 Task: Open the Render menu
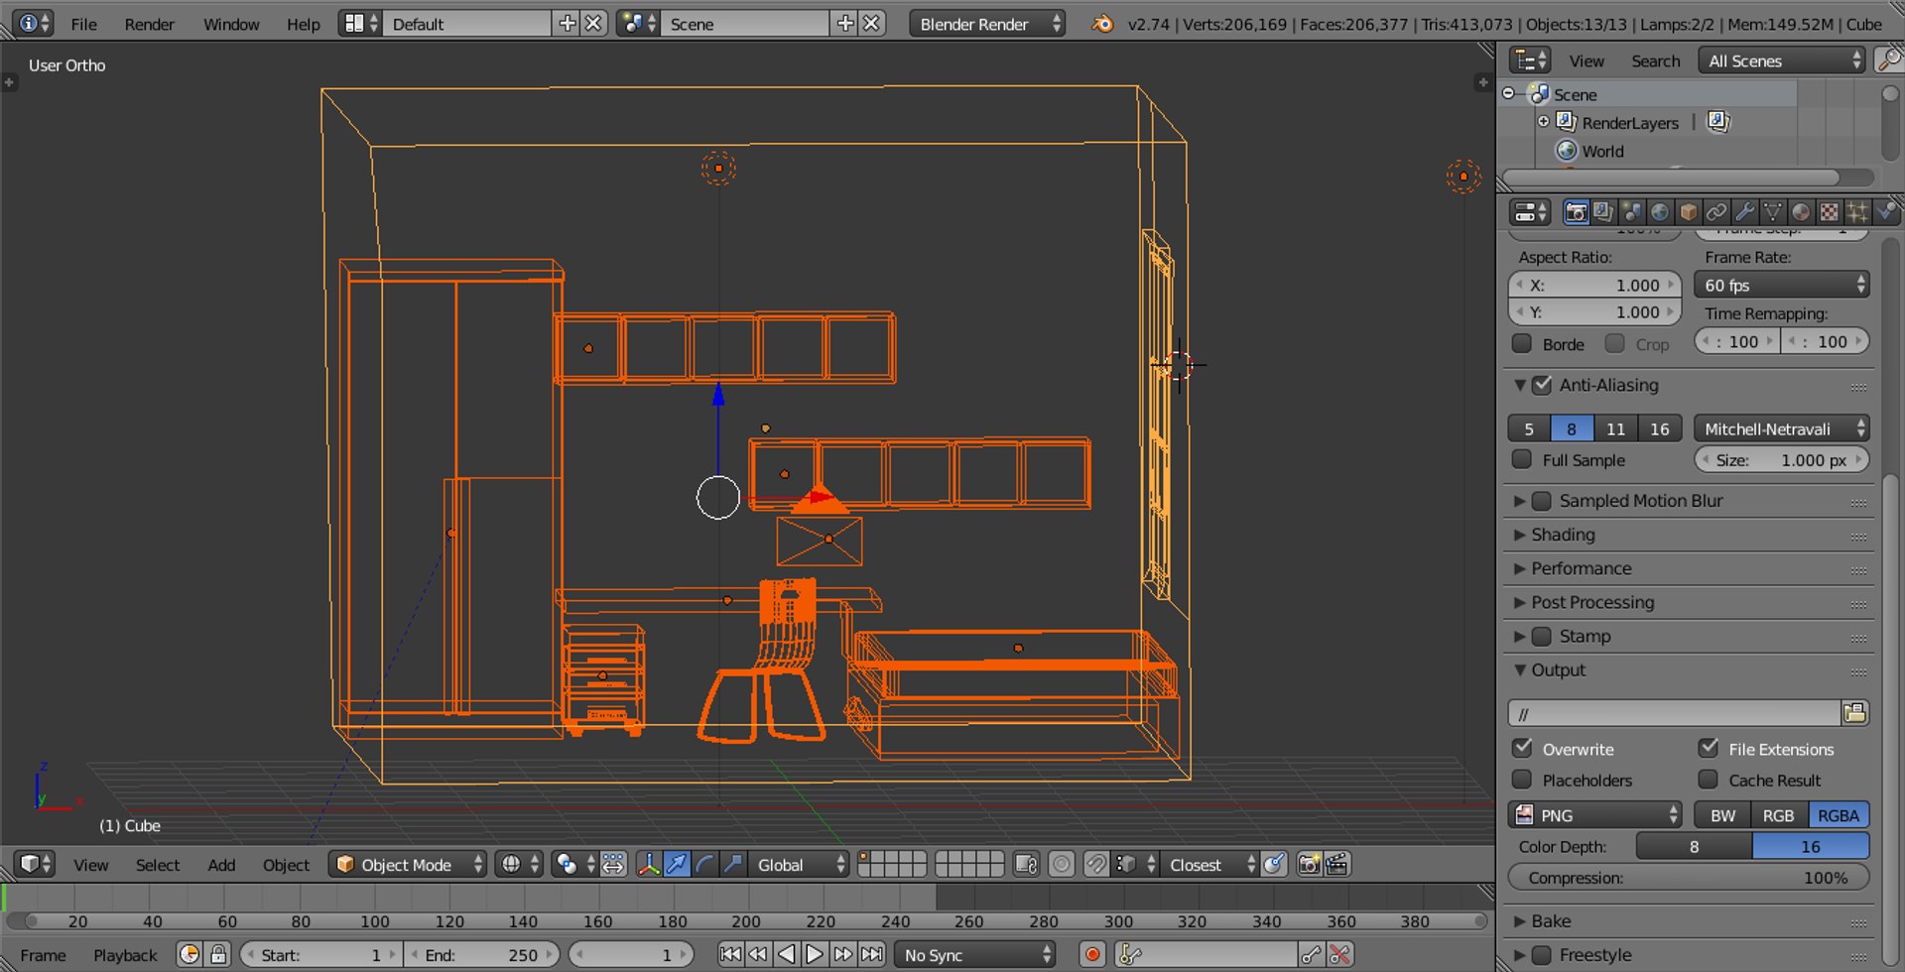click(x=150, y=24)
